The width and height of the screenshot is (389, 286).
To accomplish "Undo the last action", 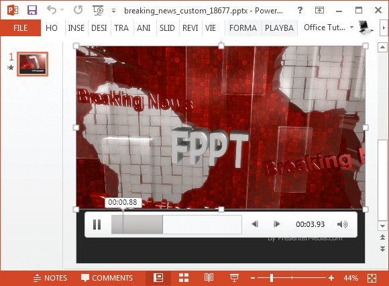I will (52, 10).
